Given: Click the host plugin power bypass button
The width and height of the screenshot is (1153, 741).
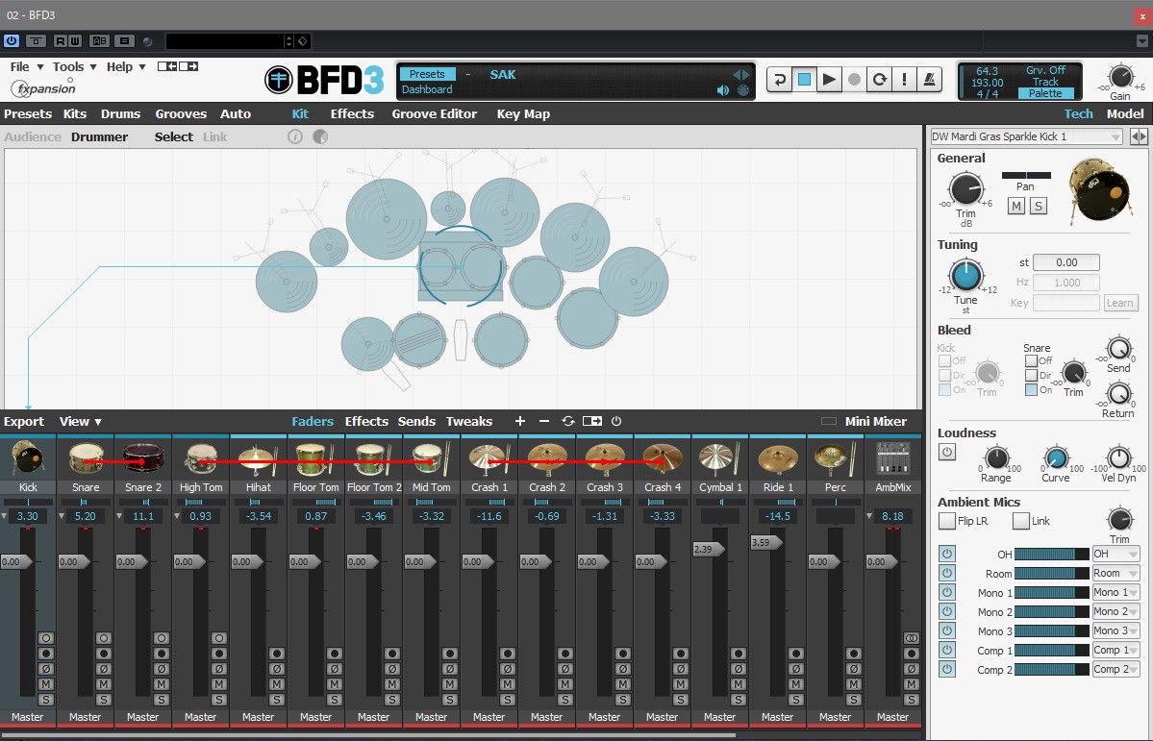Looking at the screenshot, I should pos(11,41).
